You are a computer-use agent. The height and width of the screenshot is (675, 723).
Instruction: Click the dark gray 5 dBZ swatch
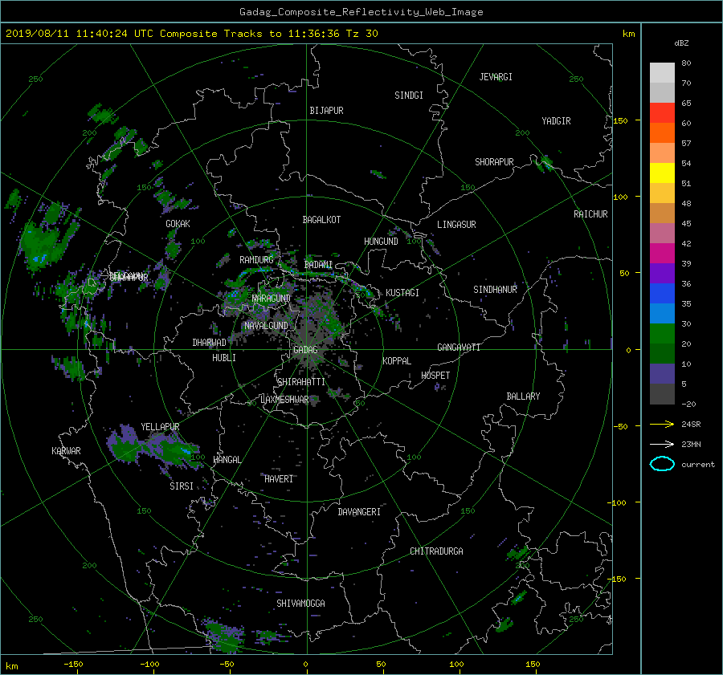[x=662, y=393]
